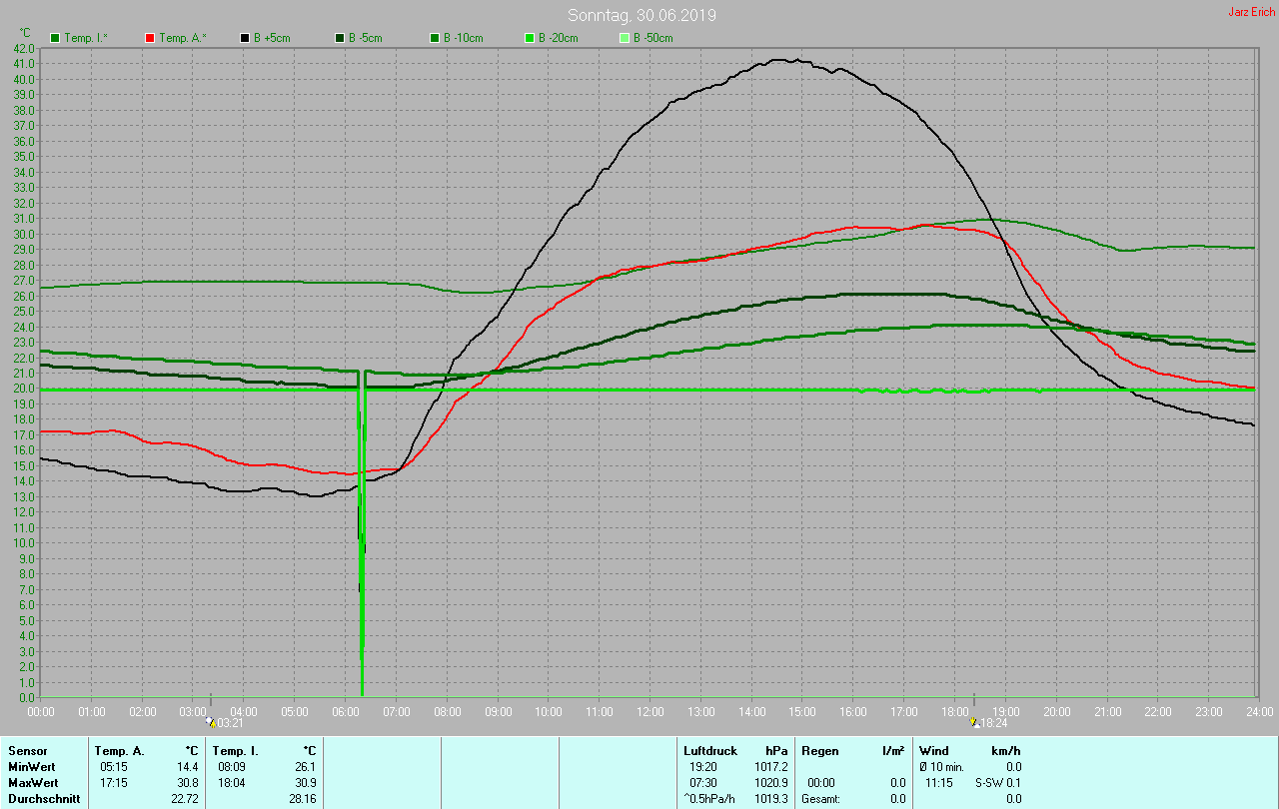Click the Temp. A. average 22.72
The image size is (1279, 809).
point(184,798)
